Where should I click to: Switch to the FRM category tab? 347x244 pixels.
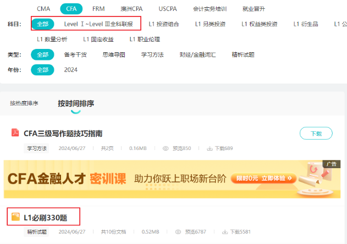coord(98,9)
